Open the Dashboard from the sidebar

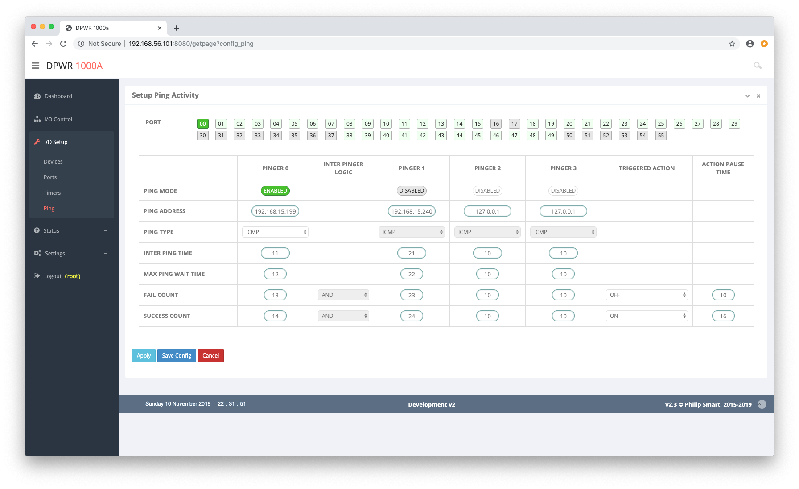pyautogui.click(x=58, y=96)
